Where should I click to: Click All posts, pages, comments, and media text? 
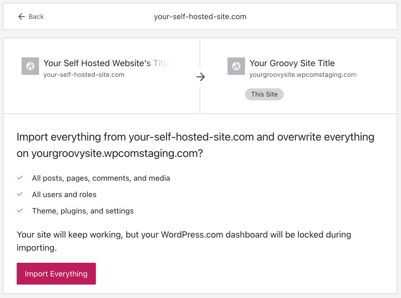coord(101,178)
